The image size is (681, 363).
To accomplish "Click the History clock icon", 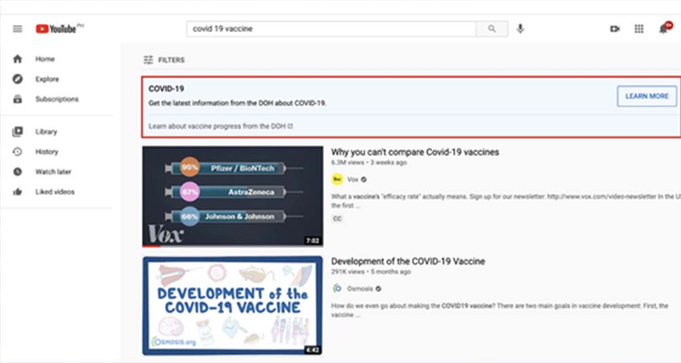I will (x=18, y=151).
